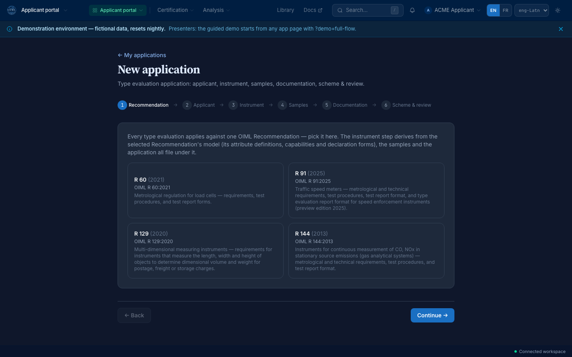Click the step 1 Recommendation circle

point(122,105)
